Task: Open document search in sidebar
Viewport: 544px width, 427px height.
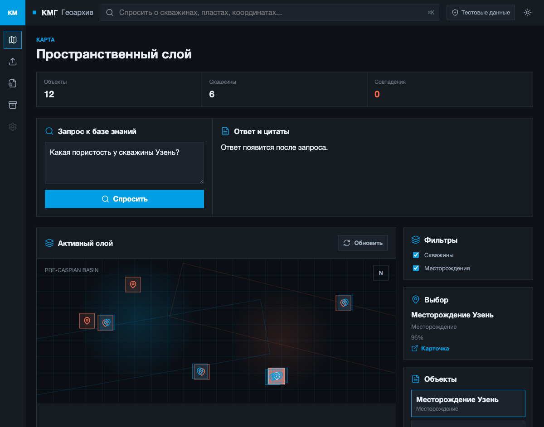Action: 13,83
